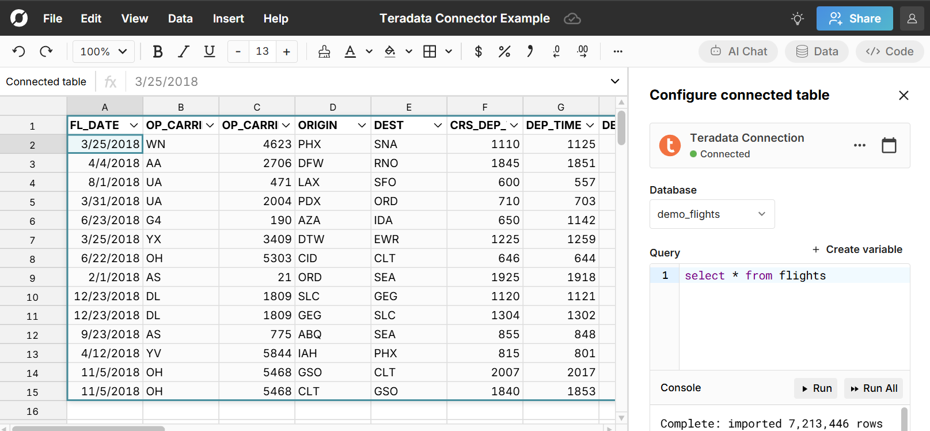Click the cell with origin DFW
Screen dimensions: 930x431
click(333, 163)
